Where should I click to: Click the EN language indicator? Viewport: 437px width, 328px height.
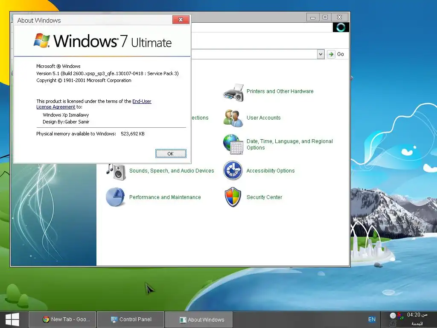[372, 319]
